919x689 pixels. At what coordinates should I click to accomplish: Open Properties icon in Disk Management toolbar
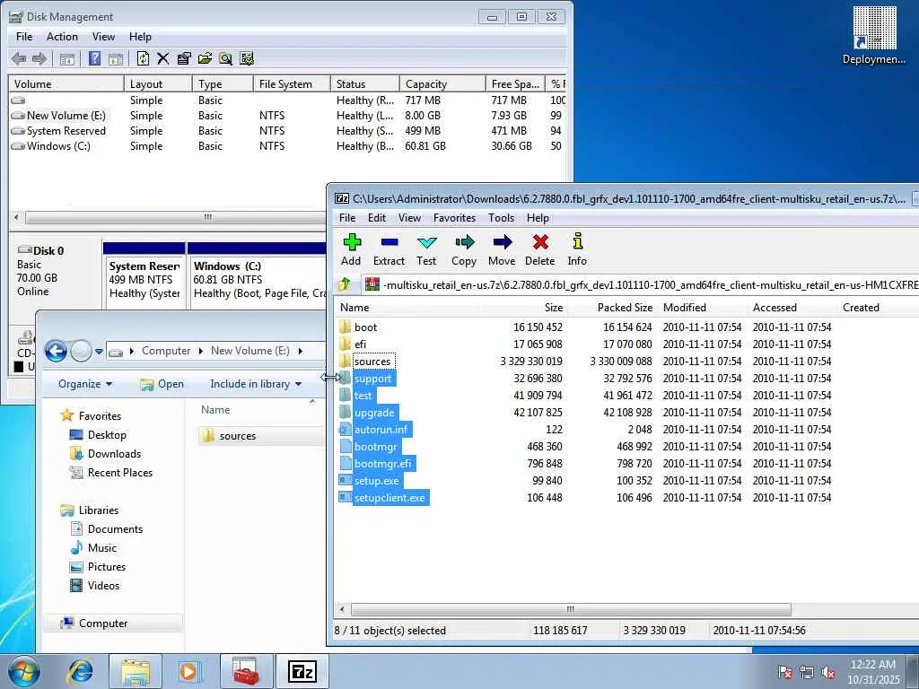[183, 58]
